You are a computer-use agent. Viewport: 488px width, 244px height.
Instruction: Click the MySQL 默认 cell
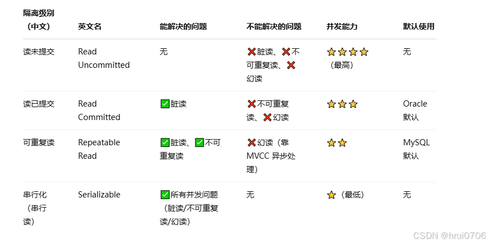point(417,149)
